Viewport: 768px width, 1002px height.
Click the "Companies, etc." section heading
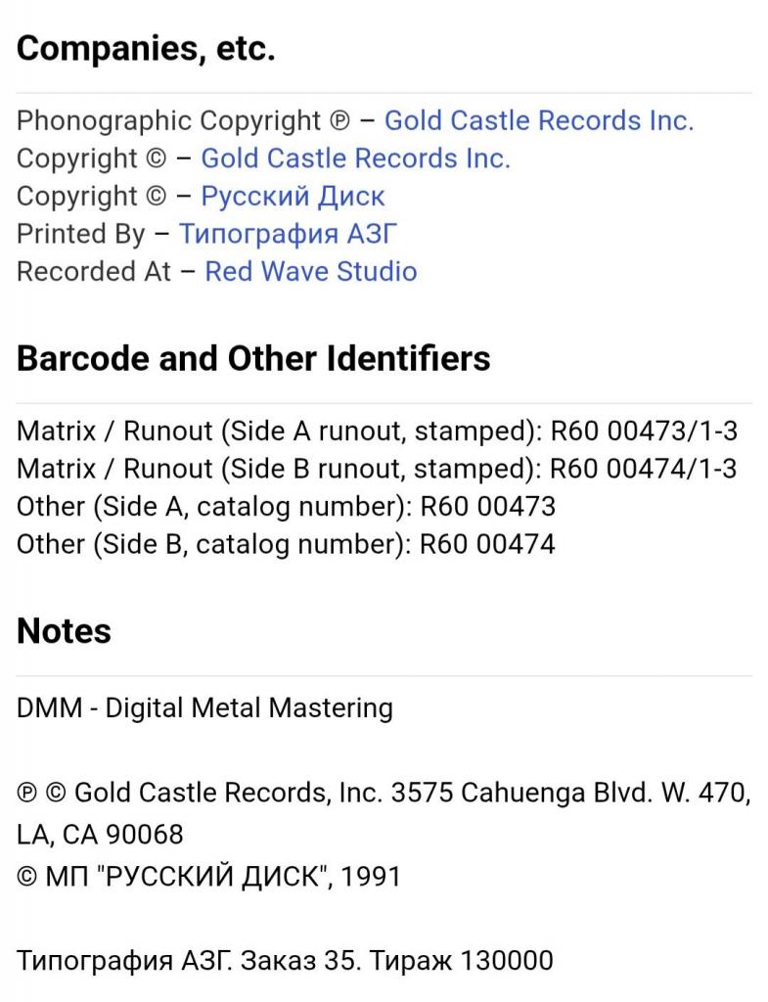(x=146, y=50)
